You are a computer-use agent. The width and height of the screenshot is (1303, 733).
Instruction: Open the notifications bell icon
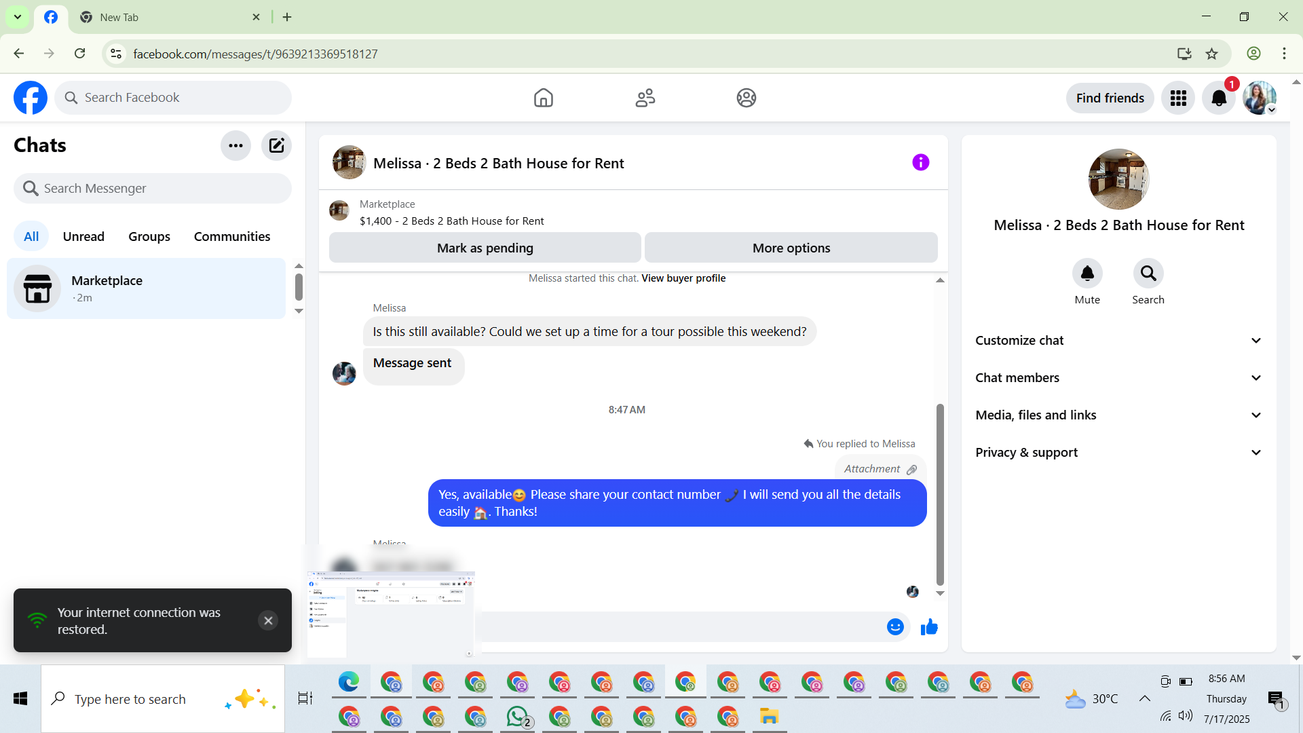coord(1219,98)
